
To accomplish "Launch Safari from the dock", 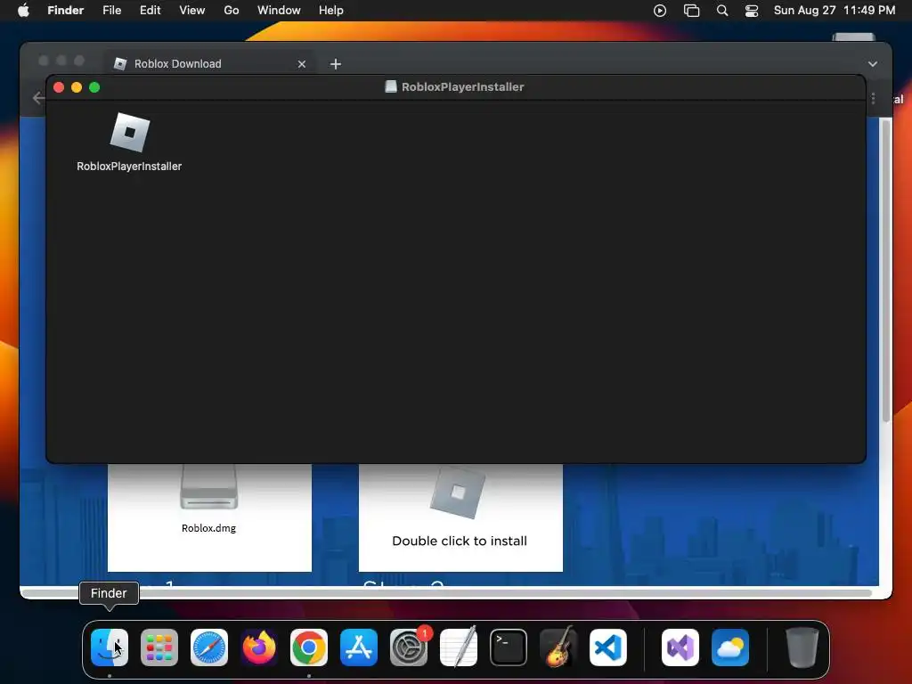I will tap(209, 647).
